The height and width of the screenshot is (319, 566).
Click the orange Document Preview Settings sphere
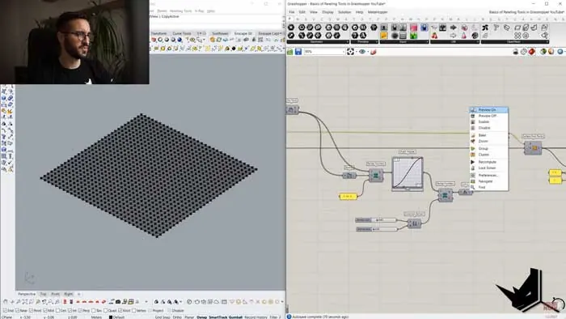tap(551, 52)
